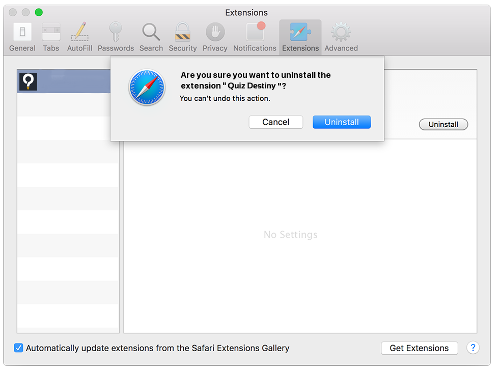Select the Extensions preferences pane

click(300, 37)
